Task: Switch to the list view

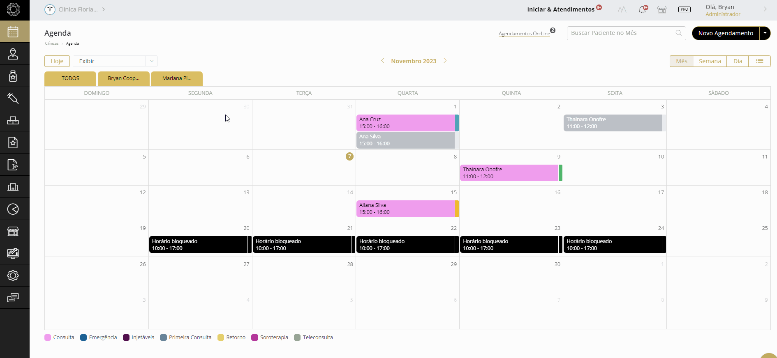Action: tap(759, 61)
